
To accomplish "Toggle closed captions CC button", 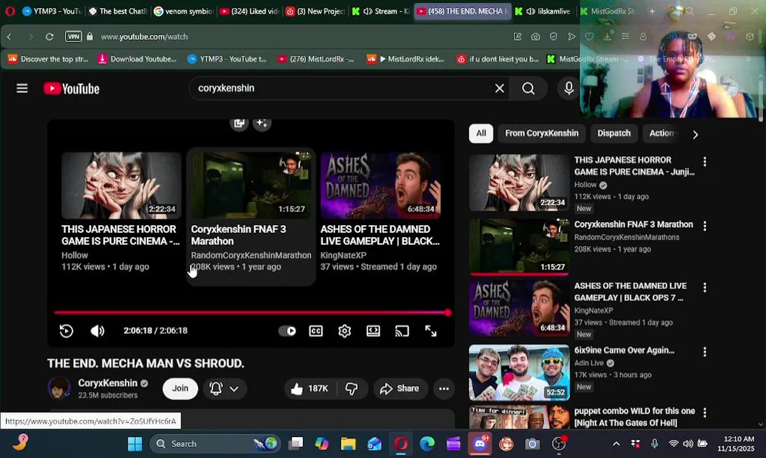I will pos(316,331).
